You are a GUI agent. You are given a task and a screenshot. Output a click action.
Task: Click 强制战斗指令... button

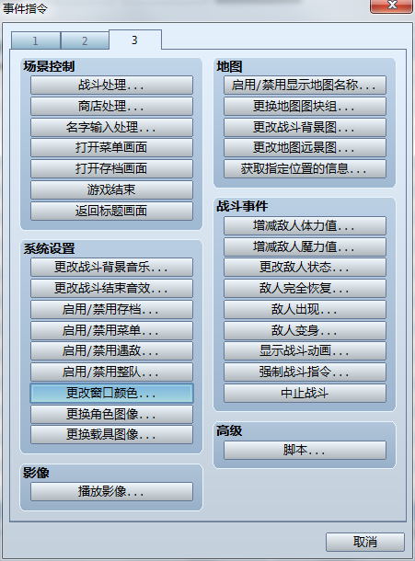point(305,372)
